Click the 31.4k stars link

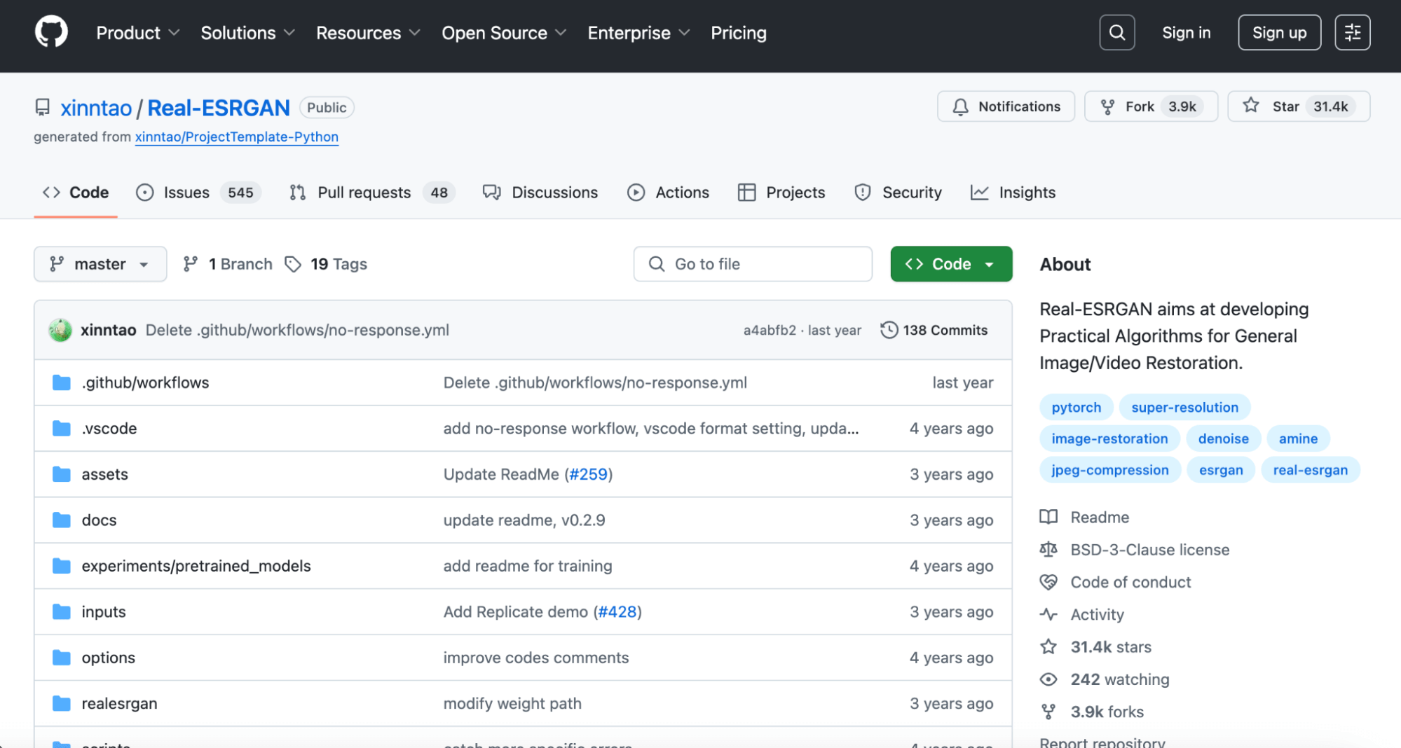(x=1111, y=647)
